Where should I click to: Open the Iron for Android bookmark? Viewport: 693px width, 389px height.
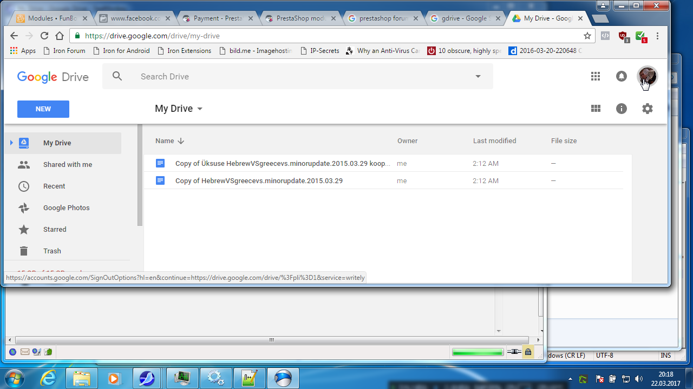(121, 51)
